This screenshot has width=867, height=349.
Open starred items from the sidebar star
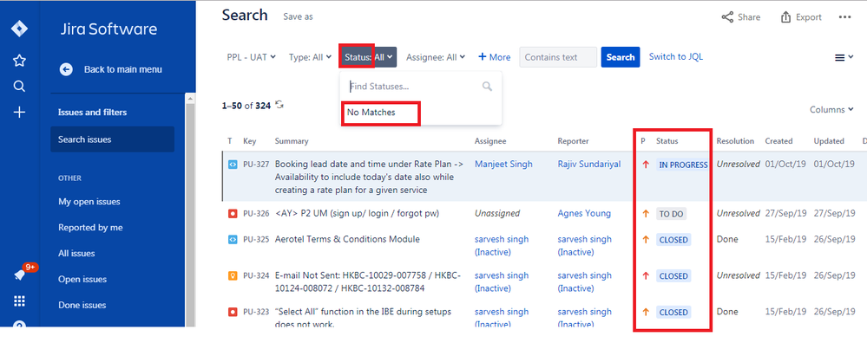coord(19,61)
